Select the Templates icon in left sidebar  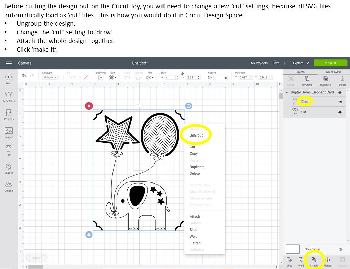pos(8,95)
